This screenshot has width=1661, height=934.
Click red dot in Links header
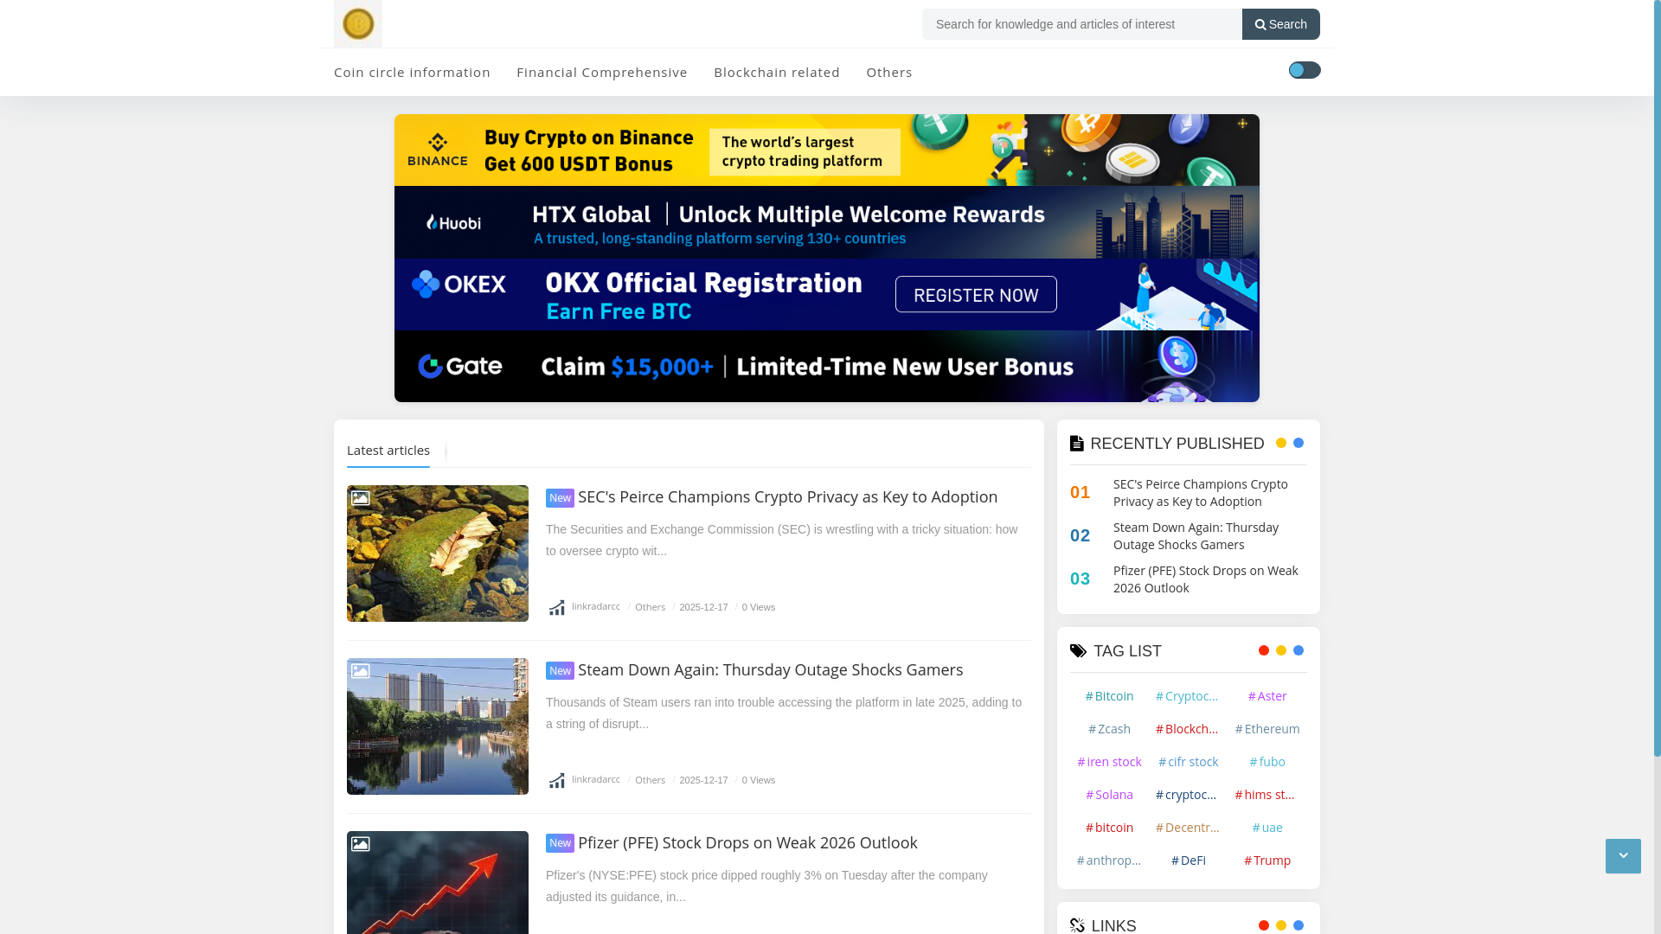[x=1264, y=925]
